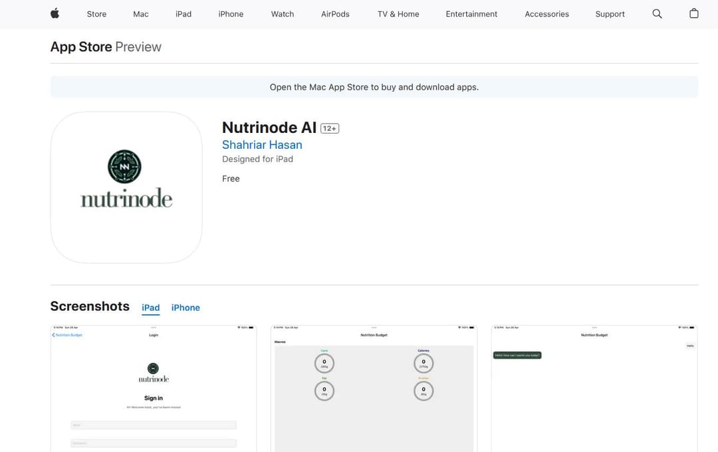
Task: Open the iPhone nav item
Action: (x=231, y=14)
